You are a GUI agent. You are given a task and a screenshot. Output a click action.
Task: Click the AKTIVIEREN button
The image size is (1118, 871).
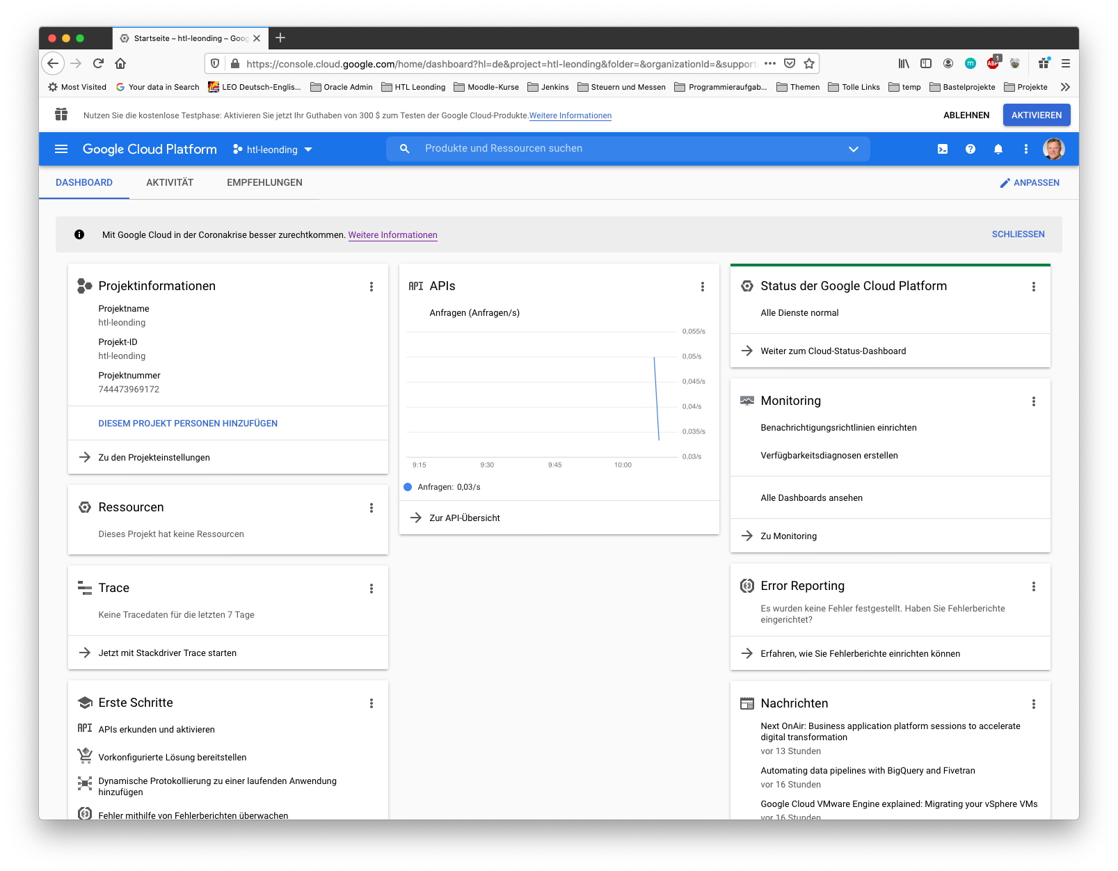pyautogui.click(x=1037, y=115)
